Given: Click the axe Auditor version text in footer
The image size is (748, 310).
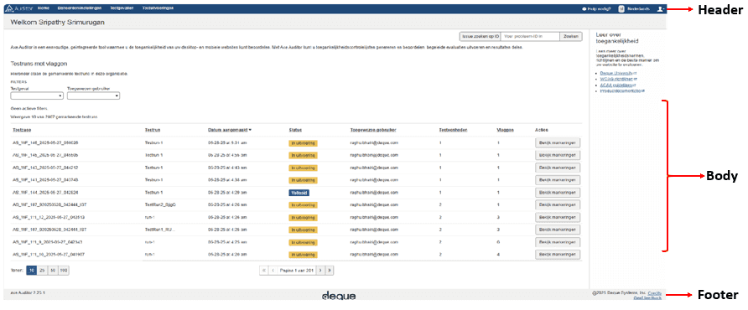Looking at the screenshot, I should tap(28, 292).
